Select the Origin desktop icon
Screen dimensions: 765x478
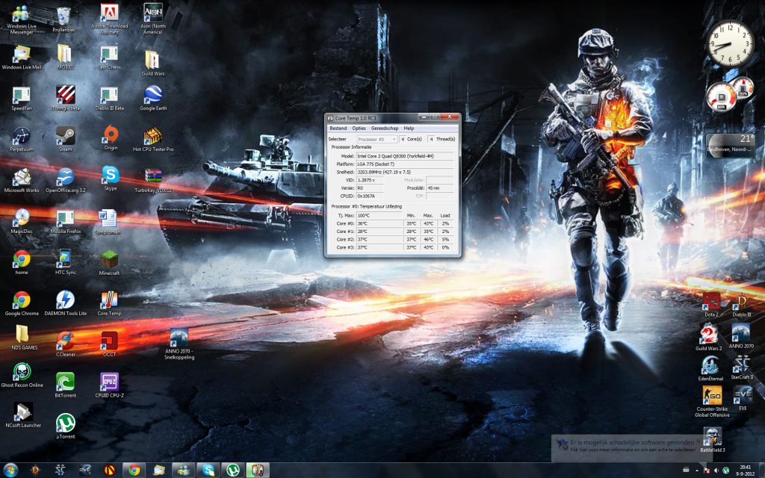[x=111, y=137]
